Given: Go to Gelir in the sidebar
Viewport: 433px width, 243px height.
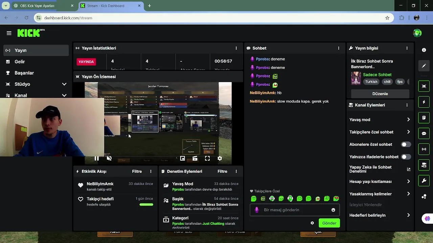Looking at the screenshot, I should (36, 61).
